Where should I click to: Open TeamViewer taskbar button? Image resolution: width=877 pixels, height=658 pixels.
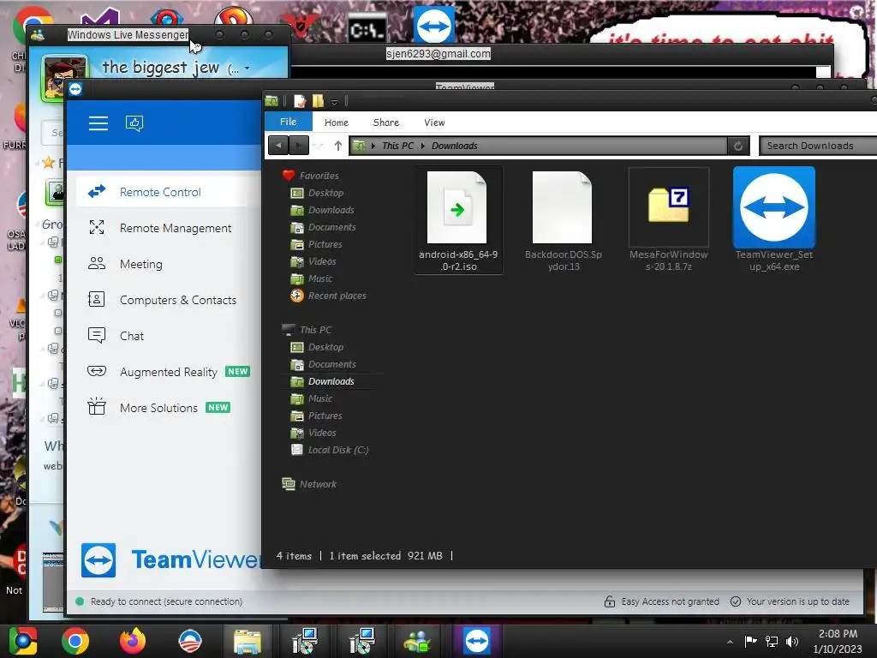[476, 641]
